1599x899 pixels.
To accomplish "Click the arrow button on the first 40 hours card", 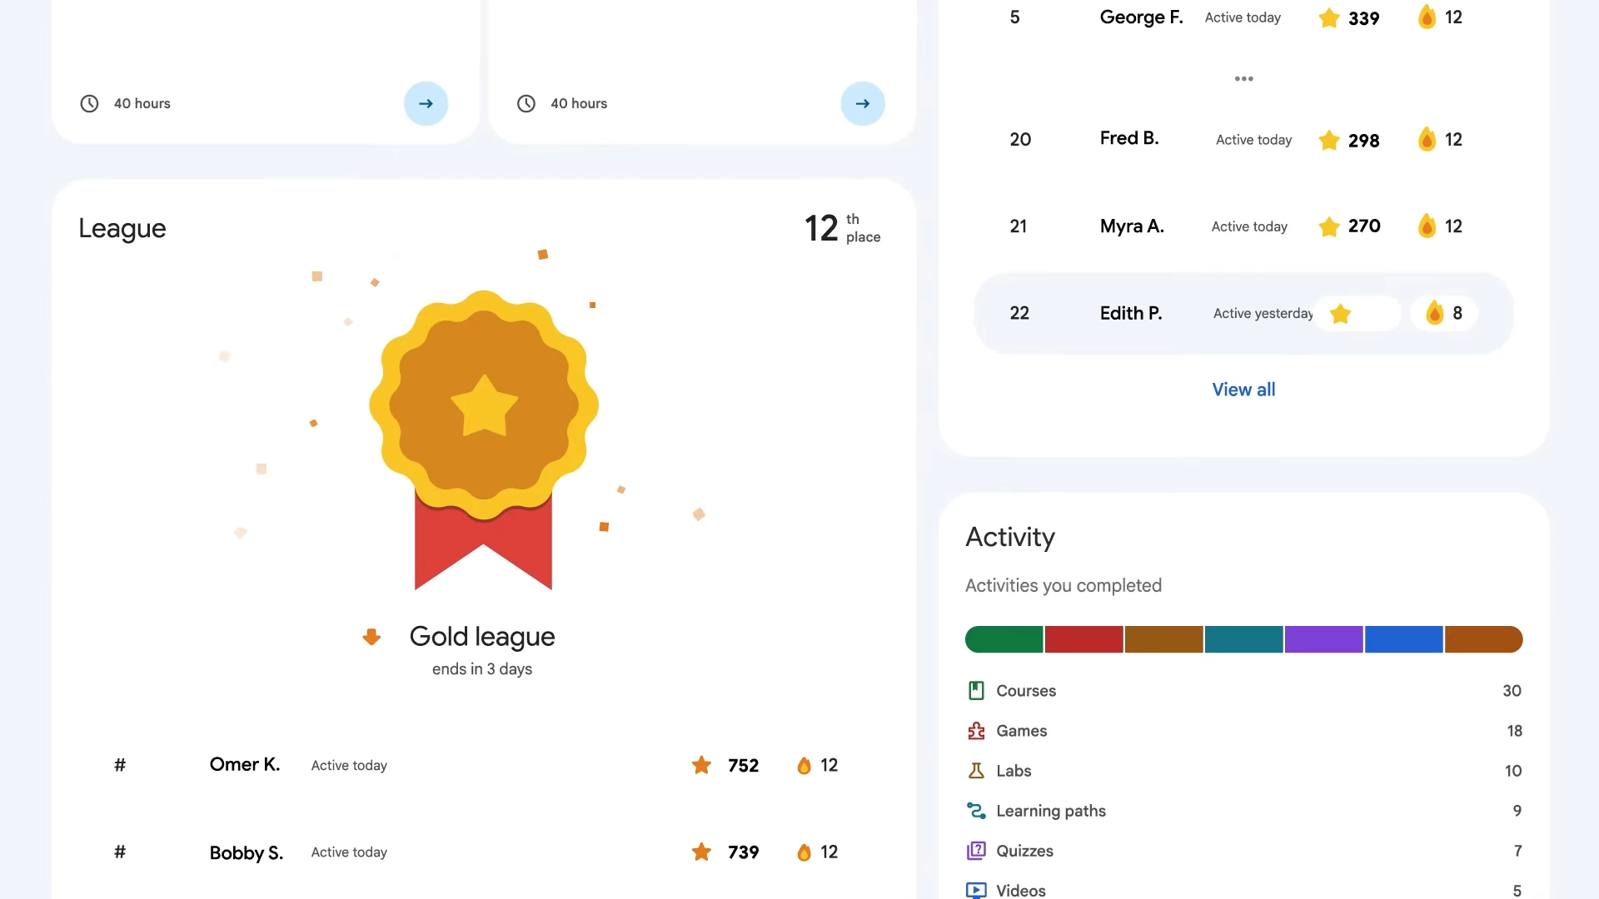I will 426,103.
